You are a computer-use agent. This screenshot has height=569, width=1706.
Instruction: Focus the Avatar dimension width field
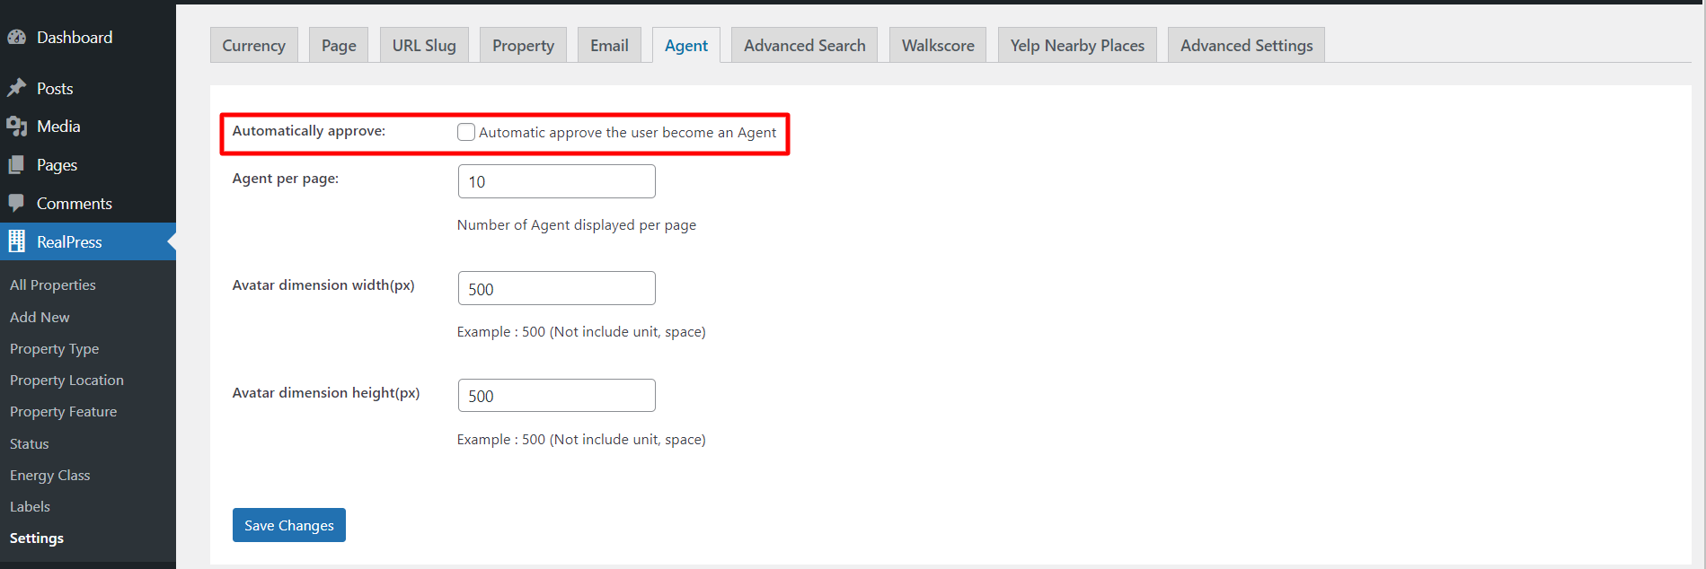[557, 288]
